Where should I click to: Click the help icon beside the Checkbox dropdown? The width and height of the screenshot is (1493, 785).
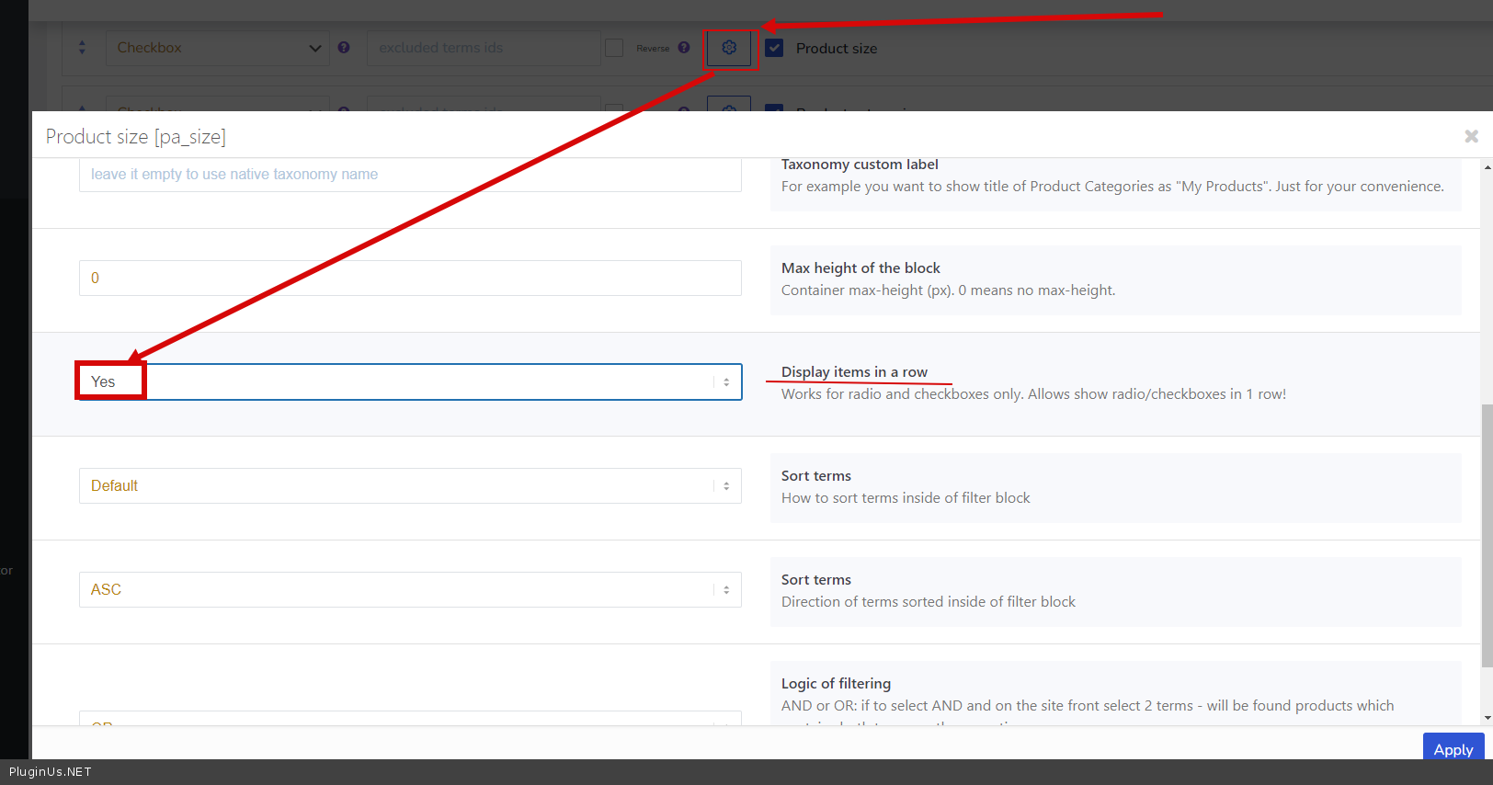point(344,48)
